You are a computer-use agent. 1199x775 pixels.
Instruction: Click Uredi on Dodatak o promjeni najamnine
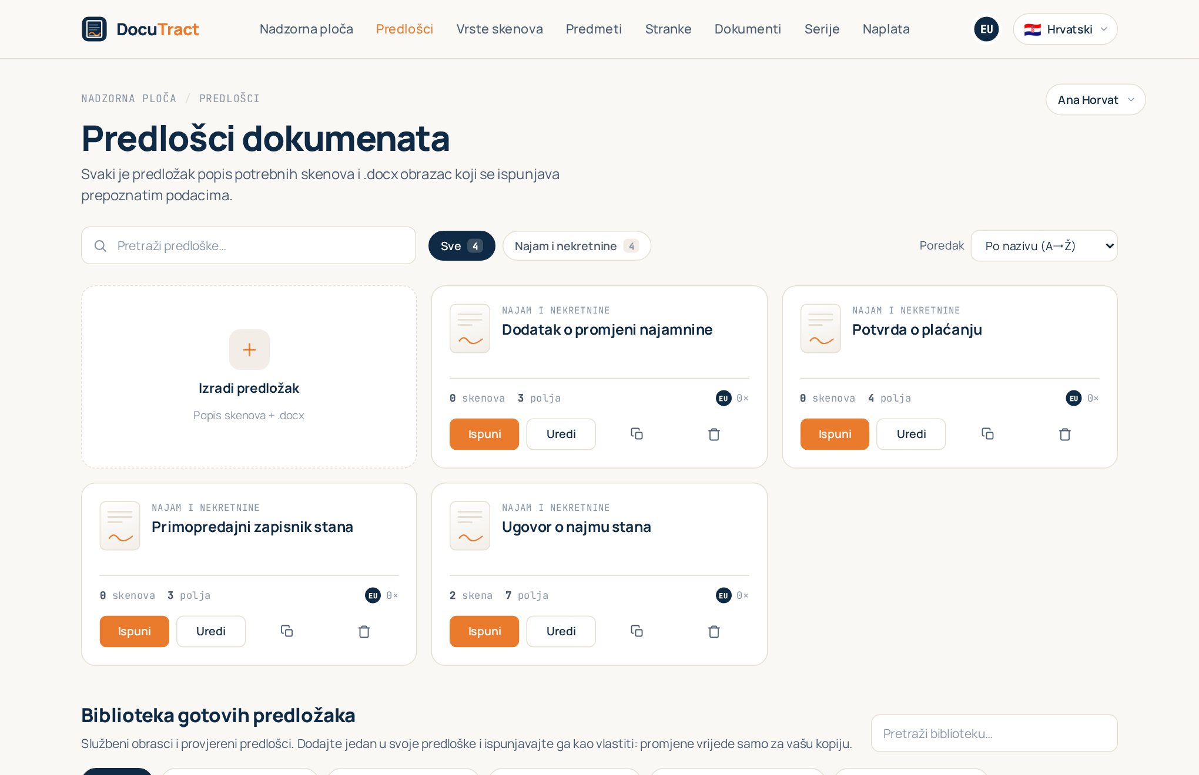point(561,434)
